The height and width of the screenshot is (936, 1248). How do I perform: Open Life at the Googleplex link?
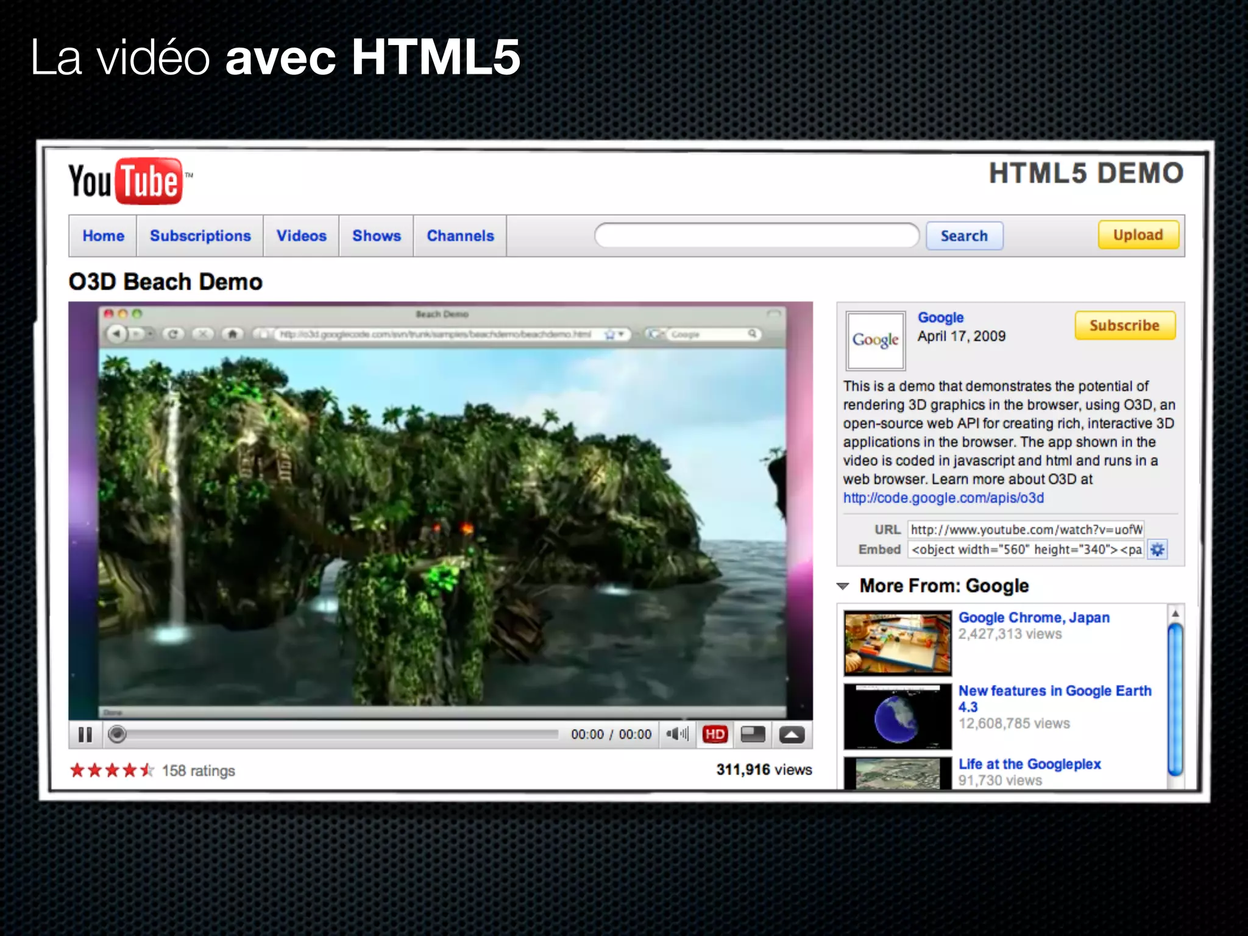1029,764
